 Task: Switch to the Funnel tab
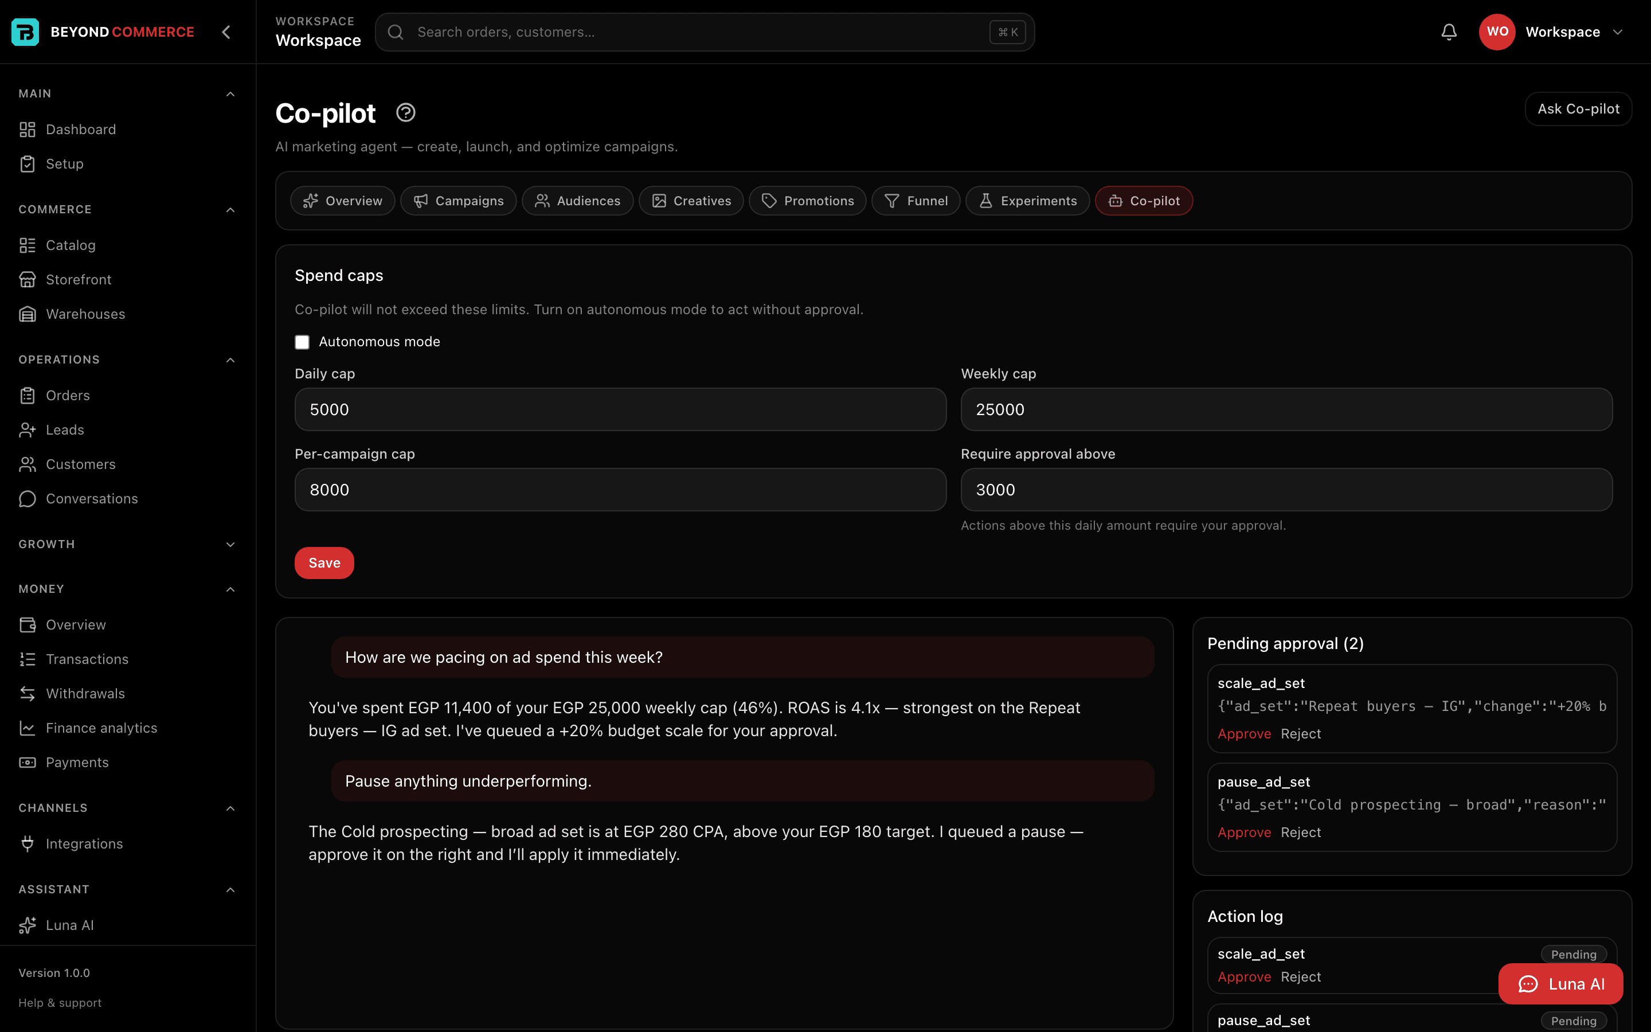pyautogui.click(x=916, y=201)
